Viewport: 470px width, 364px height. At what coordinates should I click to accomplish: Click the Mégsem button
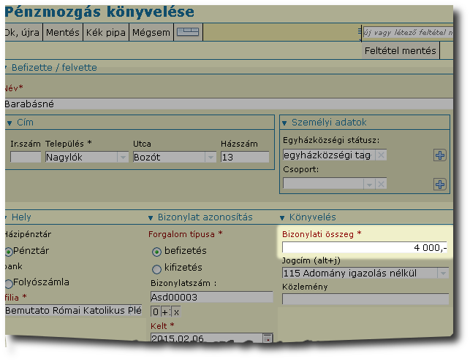(x=151, y=32)
